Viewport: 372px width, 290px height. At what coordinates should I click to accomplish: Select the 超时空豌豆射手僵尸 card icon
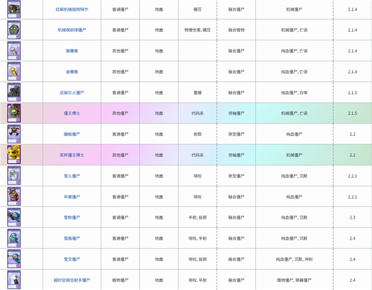coord(14,279)
